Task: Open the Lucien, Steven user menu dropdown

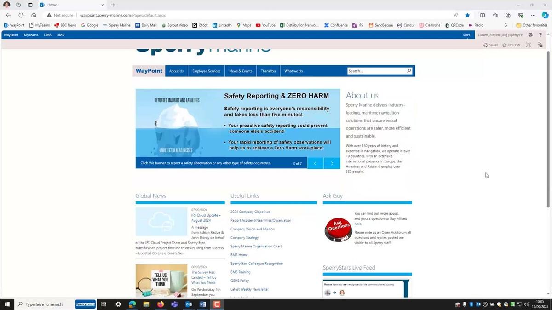Action: (x=500, y=35)
